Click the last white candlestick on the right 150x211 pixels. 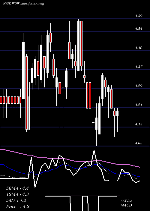[118, 113]
